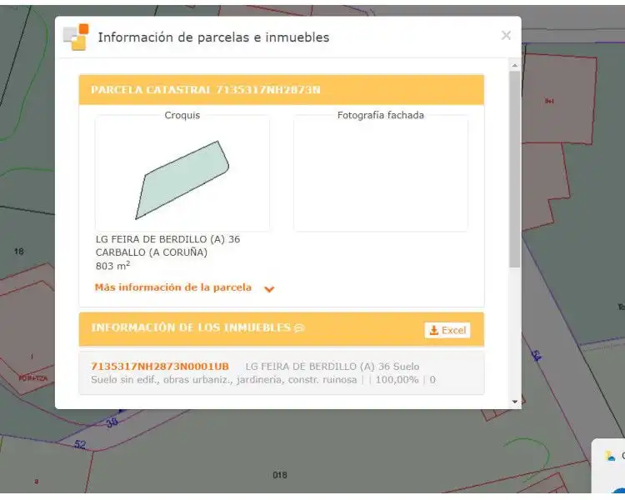Click the empty Fotografía fachada frame
The width and height of the screenshot is (625, 500).
pyautogui.click(x=381, y=174)
